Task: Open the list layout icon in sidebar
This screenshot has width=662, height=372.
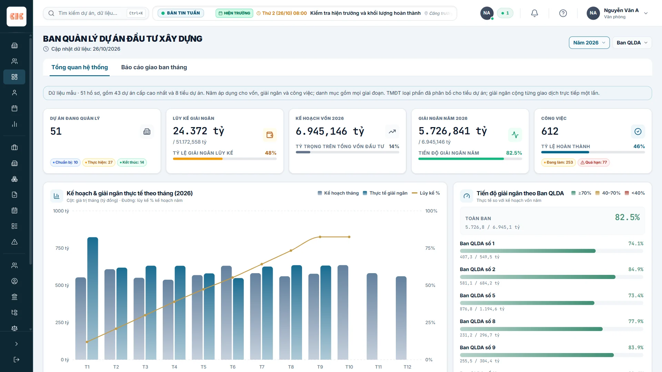Action: pyautogui.click(x=14, y=226)
